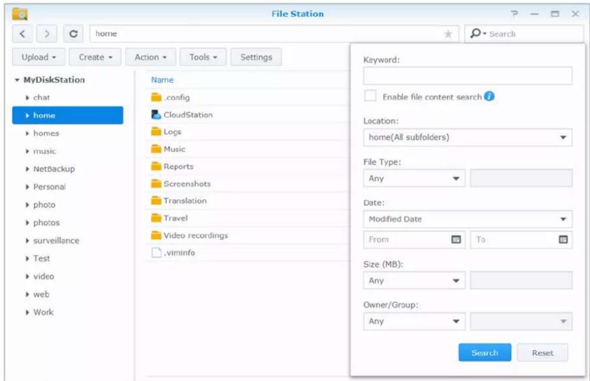Click the Reset button
590x381 pixels.
click(542, 353)
